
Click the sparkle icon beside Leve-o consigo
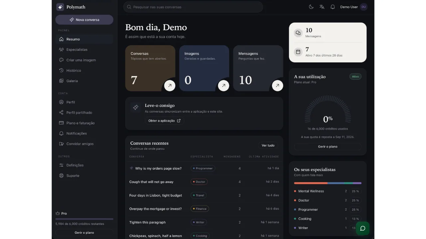click(135, 107)
